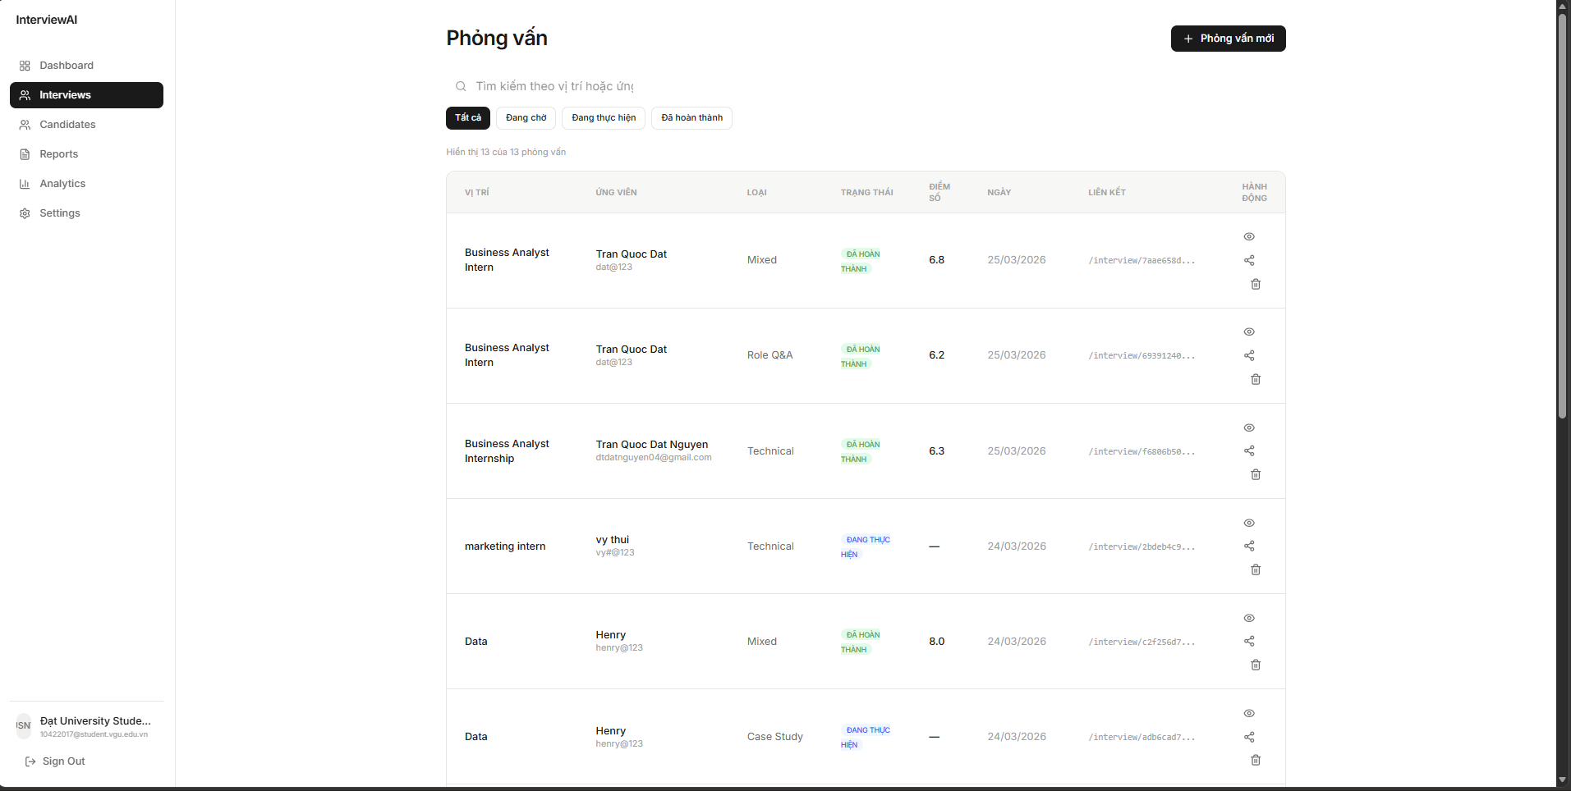Create new interview with Phỏng vấn mới

[x=1228, y=39]
